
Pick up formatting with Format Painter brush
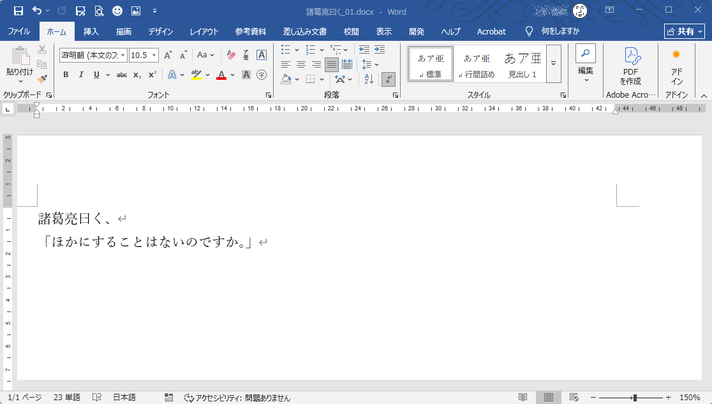point(42,79)
